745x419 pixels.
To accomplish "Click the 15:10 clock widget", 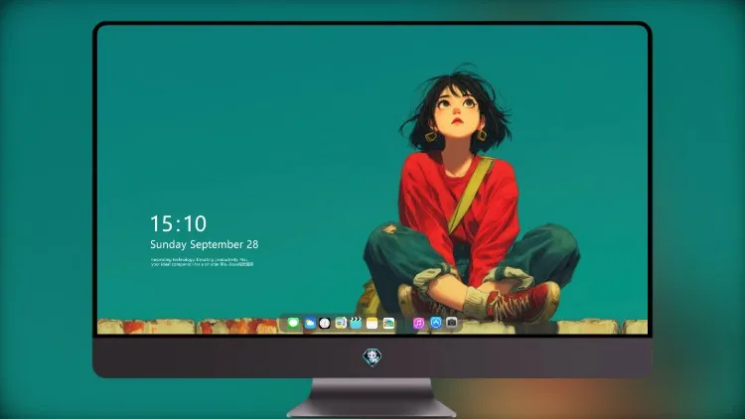I will click(178, 223).
